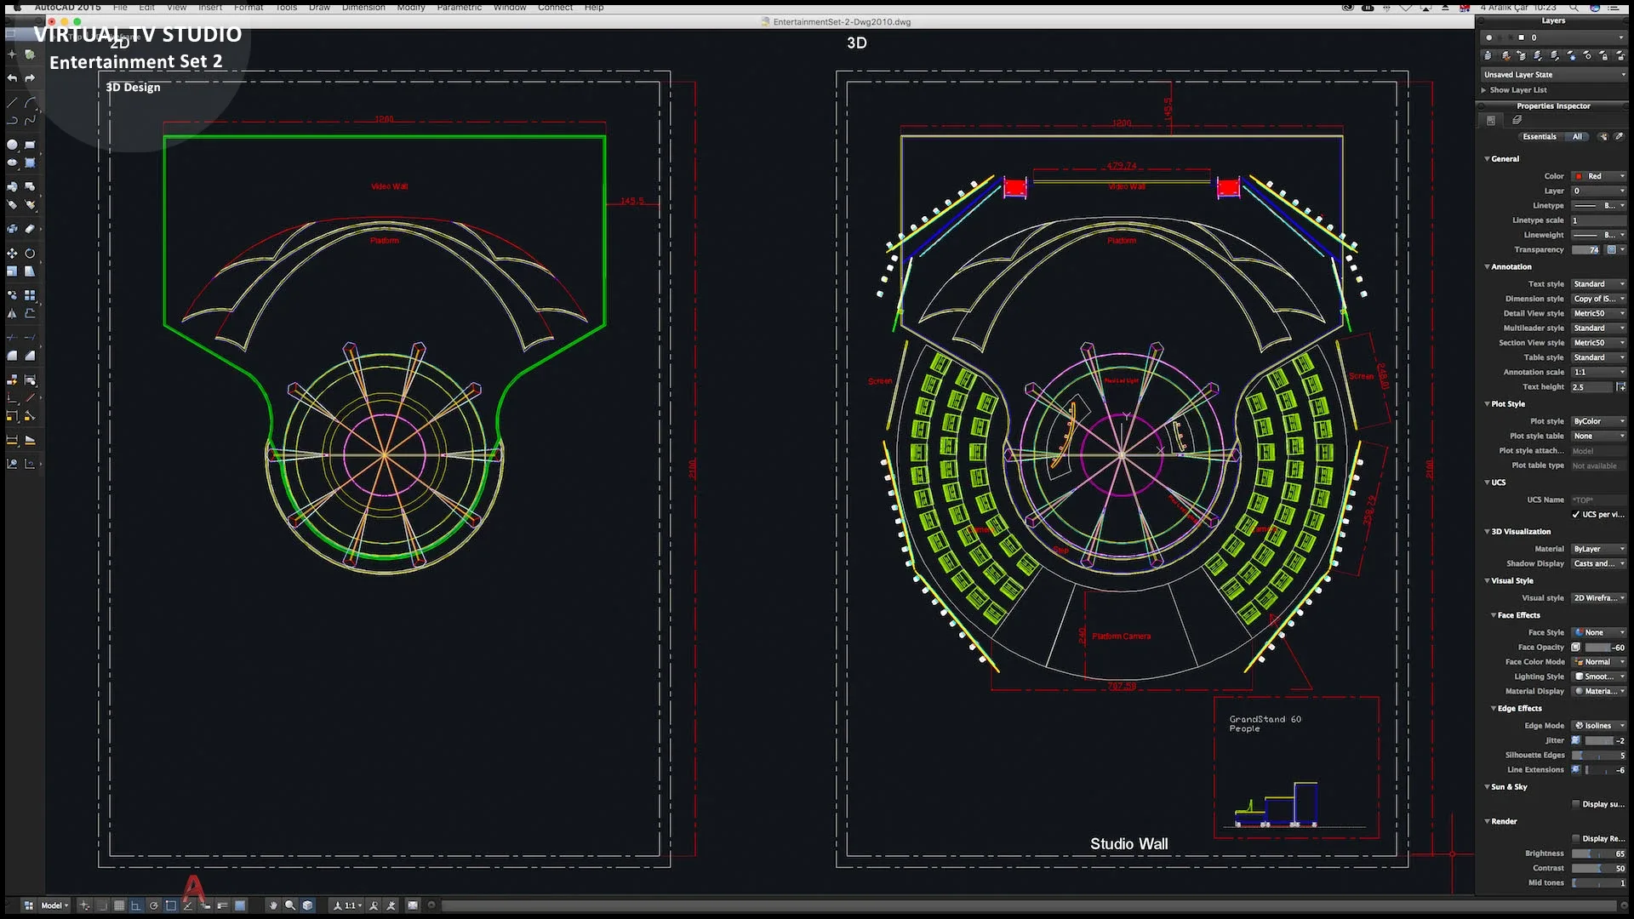Toggle ortho mode in status bar
The width and height of the screenshot is (1634, 919).
(x=136, y=905)
